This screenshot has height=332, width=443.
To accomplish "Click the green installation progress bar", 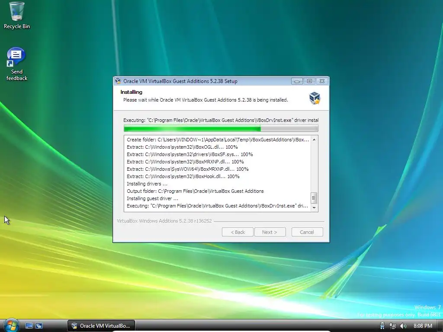I will (x=221, y=129).
